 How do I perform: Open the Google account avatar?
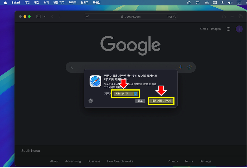239,29
